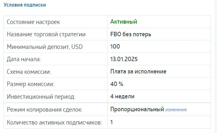
Task: Select the '4 недели' investment period value
Action: [122, 96]
